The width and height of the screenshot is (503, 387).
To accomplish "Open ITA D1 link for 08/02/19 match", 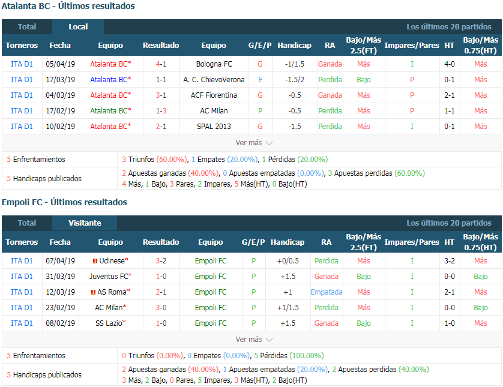I will (22, 323).
